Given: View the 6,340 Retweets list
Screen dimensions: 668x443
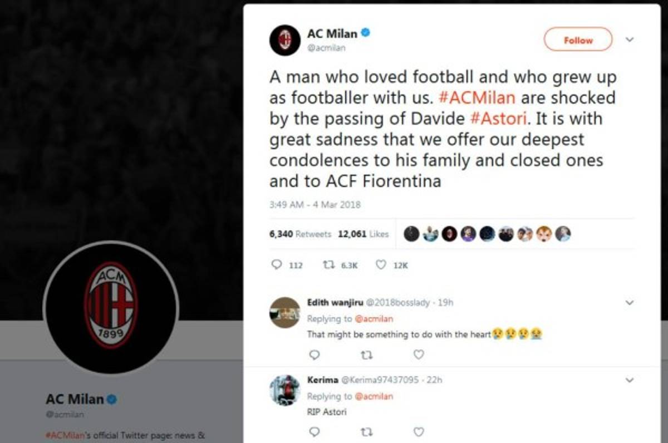Looking at the screenshot, I should coord(300,234).
